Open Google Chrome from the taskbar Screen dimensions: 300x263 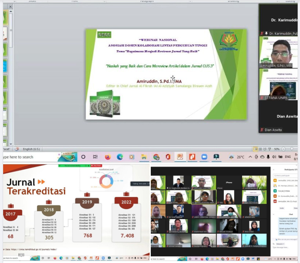[x=156, y=157]
